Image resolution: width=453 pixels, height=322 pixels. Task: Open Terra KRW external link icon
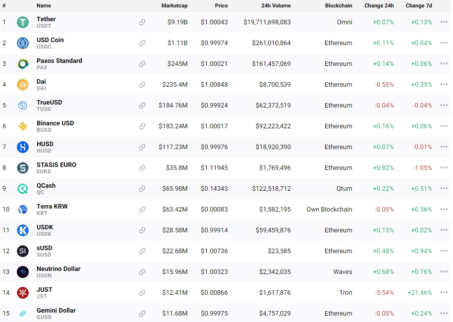142,210
